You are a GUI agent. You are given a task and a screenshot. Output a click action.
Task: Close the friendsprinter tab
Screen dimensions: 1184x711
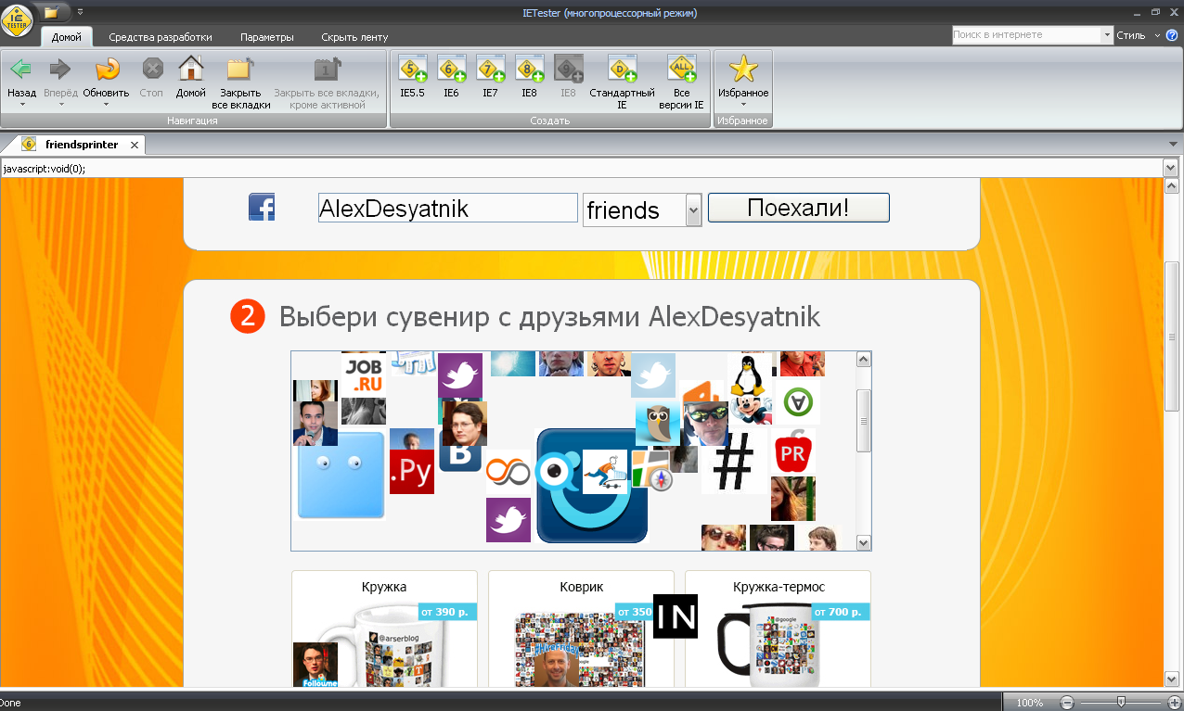(134, 146)
